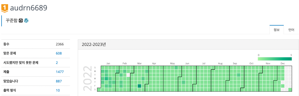Click the hatched empty cell in the February Tuesday row

pyautogui.click(x=128, y=75)
